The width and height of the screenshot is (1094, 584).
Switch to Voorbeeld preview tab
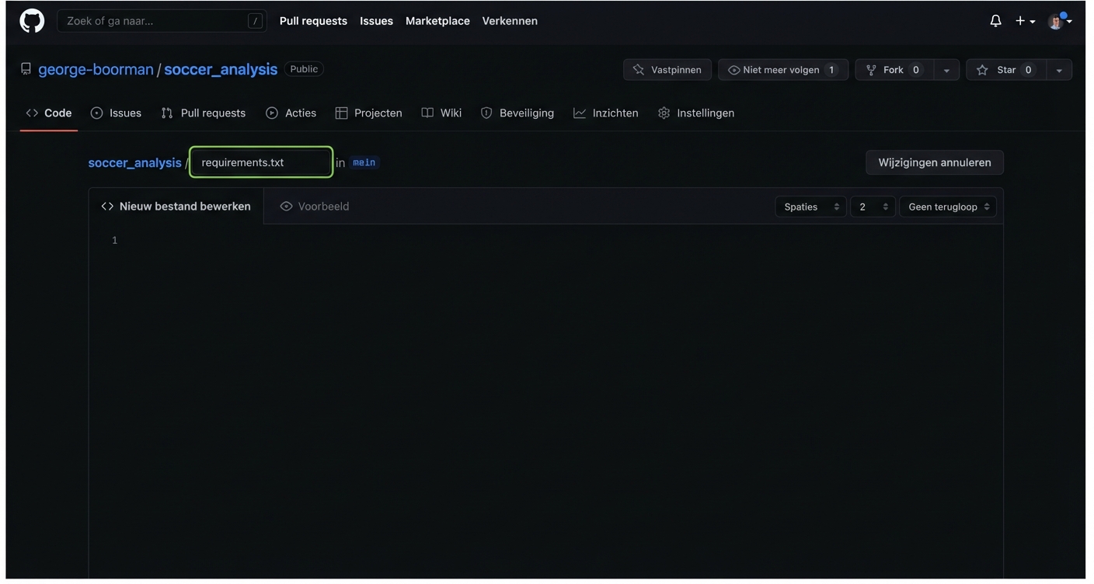tap(315, 207)
